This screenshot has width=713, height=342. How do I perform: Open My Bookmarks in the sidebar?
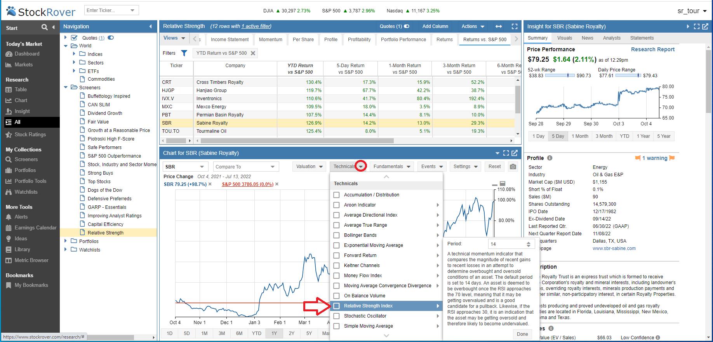point(27,285)
